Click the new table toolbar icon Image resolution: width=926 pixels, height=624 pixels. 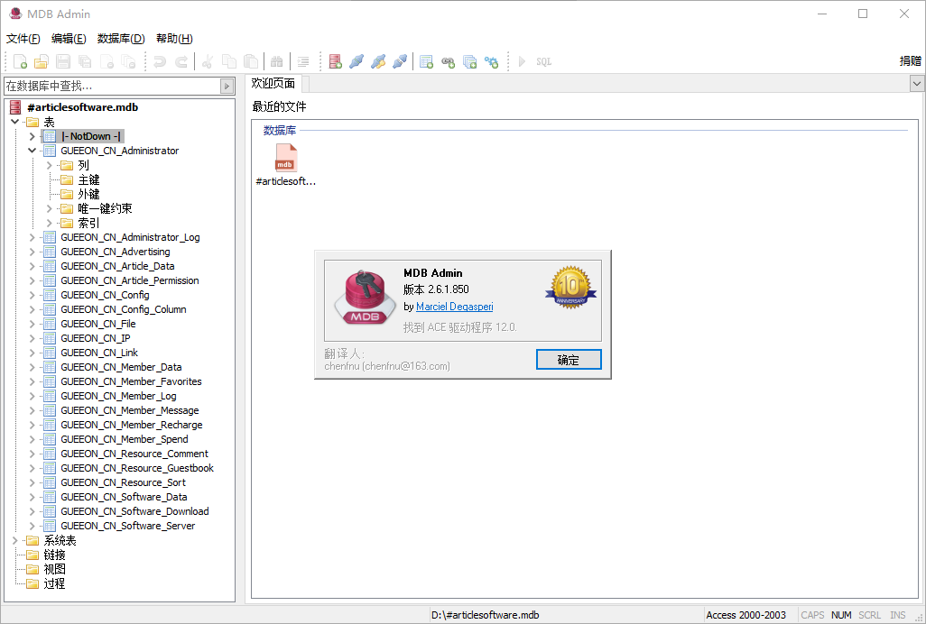pos(426,61)
